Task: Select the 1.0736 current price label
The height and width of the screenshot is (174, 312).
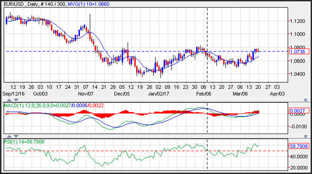Action: (299, 51)
